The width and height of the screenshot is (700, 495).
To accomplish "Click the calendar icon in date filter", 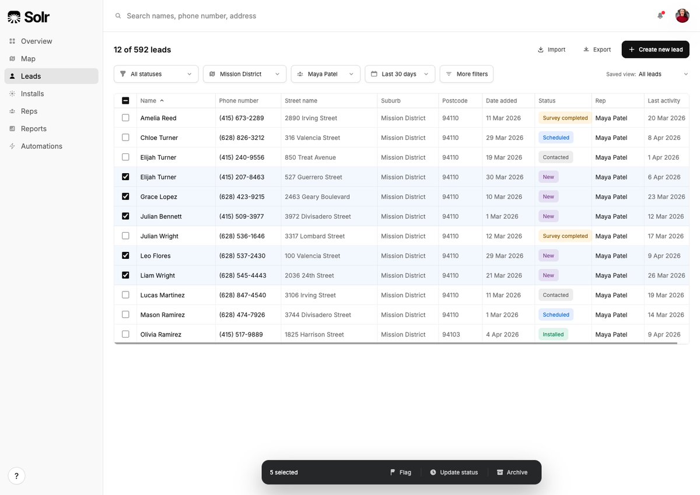I will coord(374,74).
